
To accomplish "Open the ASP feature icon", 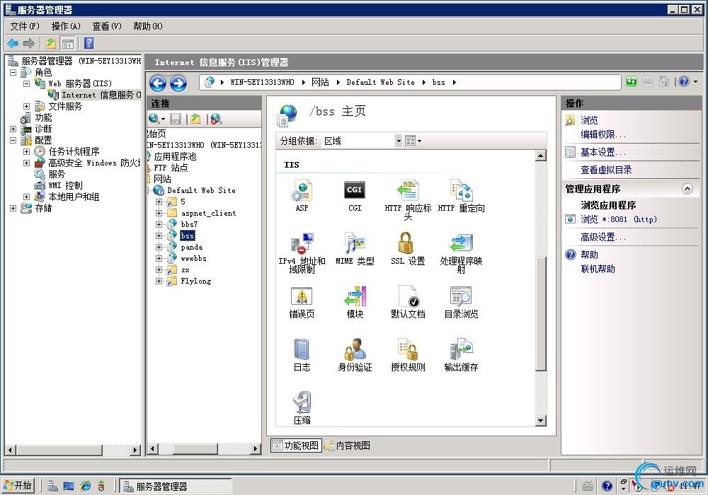I will tap(302, 195).
